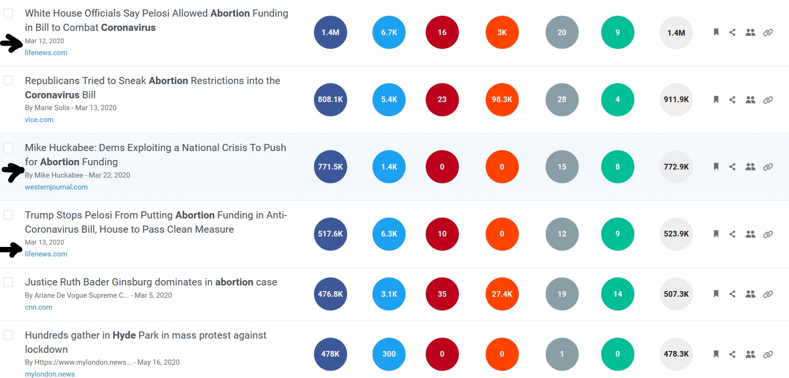Bookmark the Hyde Park protest article
The width and height of the screenshot is (789, 378).
coord(716,354)
